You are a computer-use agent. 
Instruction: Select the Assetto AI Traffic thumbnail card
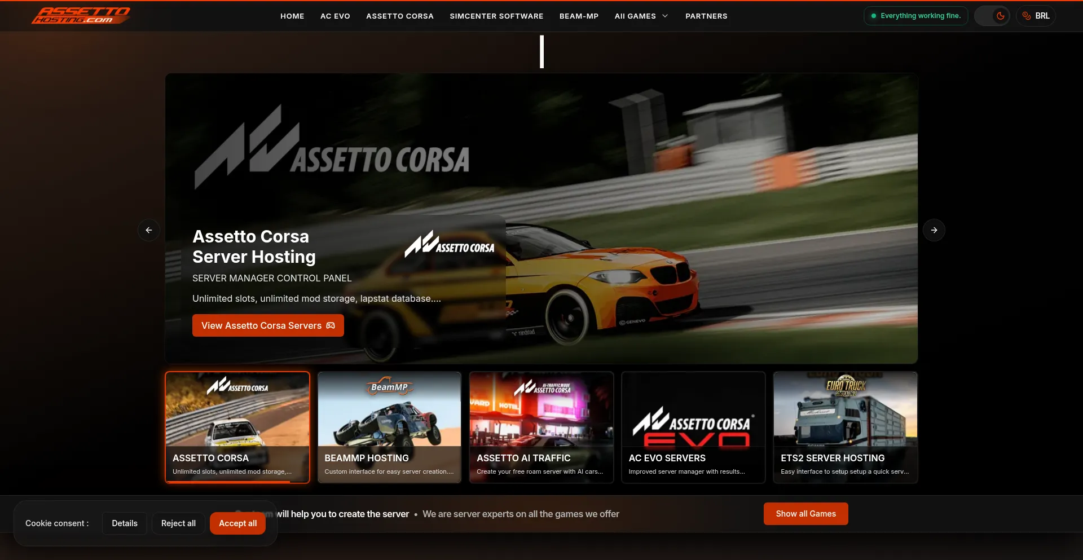541,427
